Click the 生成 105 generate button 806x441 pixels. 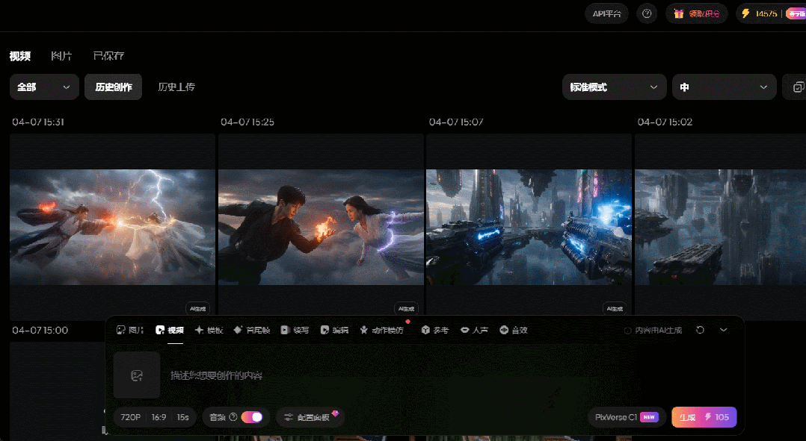click(704, 417)
